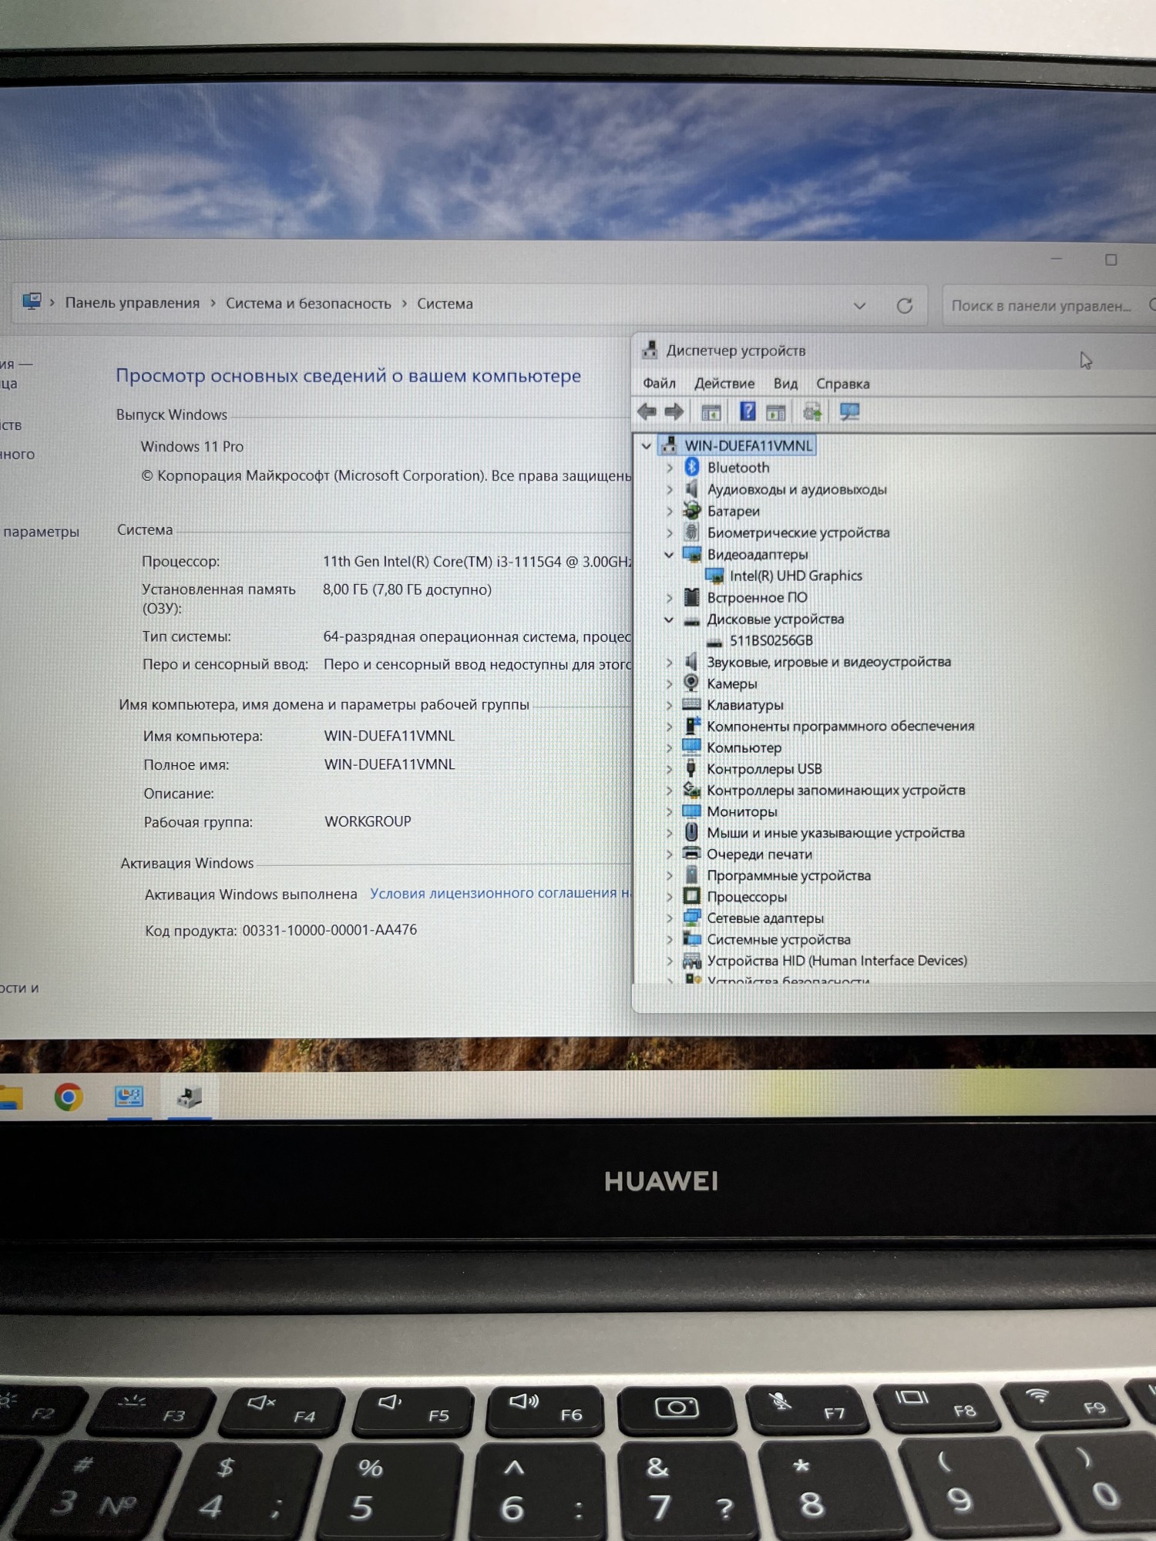The height and width of the screenshot is (1541, 1156).
Task: Click the Control Panel taskbar icon
Action: tap(129, 1096)
